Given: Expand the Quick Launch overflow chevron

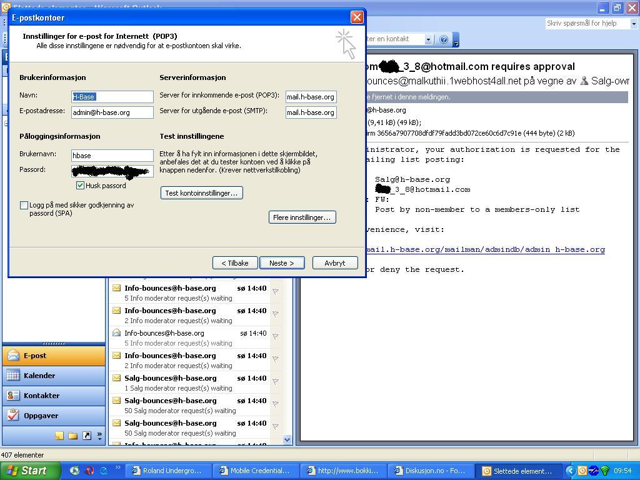Looking at the screenshot, I should (x=118, y=467).
